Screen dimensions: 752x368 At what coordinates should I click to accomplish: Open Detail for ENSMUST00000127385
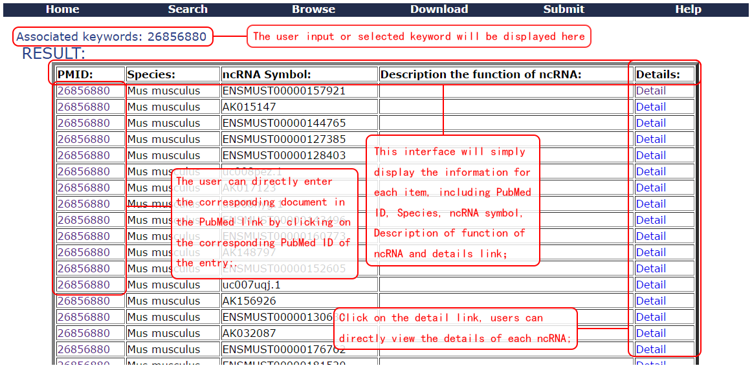click(650, 139)
